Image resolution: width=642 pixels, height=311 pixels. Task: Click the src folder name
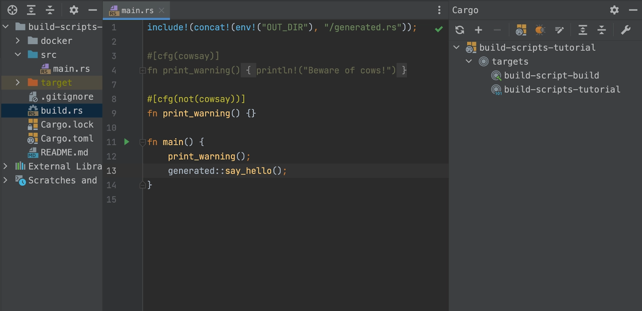(49, 55)
